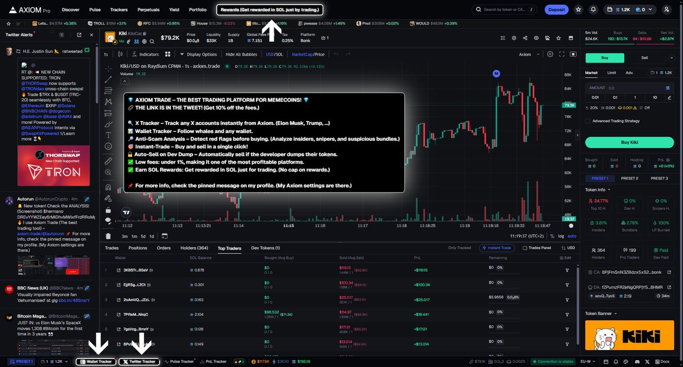Select the text tool in chart toolbar

click(108, 135)
